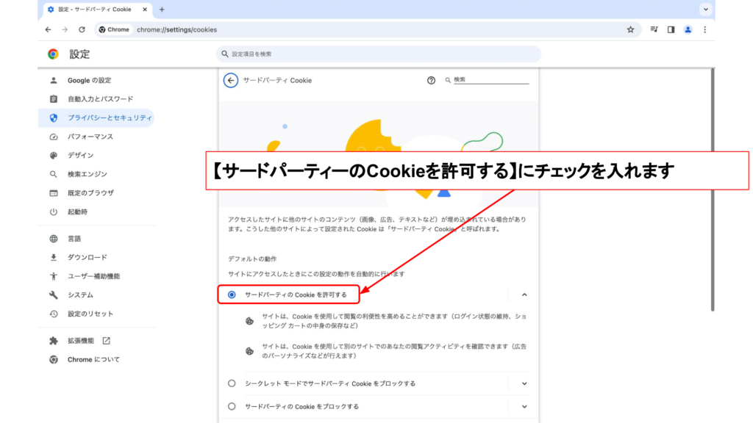Viewport: 753px width, 423px height.
Task: Go to 自動入力とパスワード settings
Action: (x=100, y=99)
